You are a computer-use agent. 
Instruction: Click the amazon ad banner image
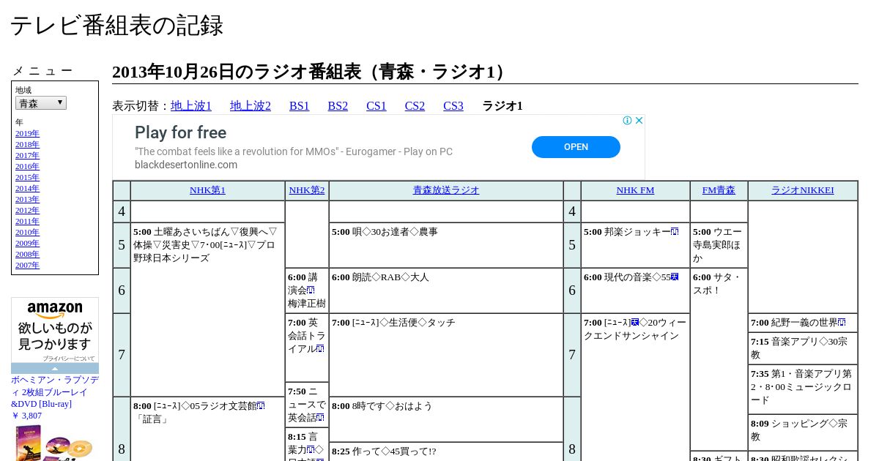point(55,335)
